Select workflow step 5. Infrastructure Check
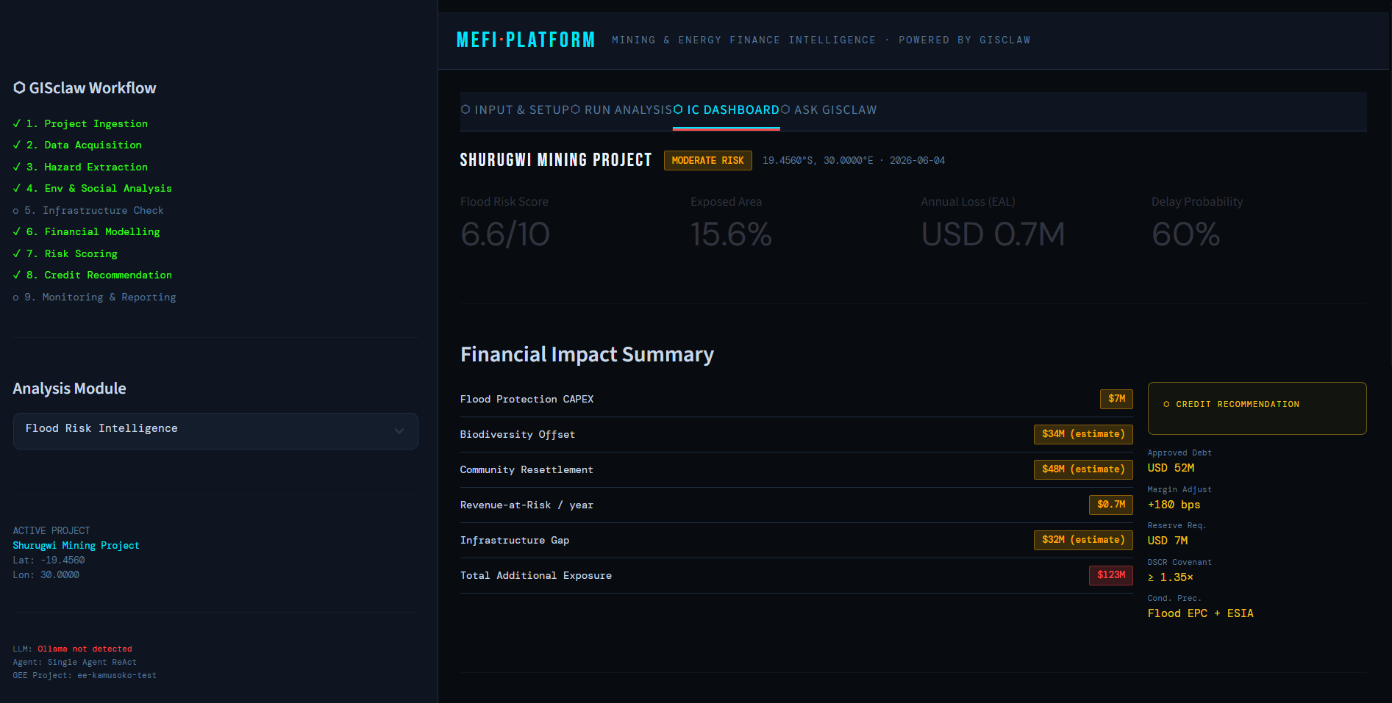This screenshot has height=703, width=1392. coord(88,211)
